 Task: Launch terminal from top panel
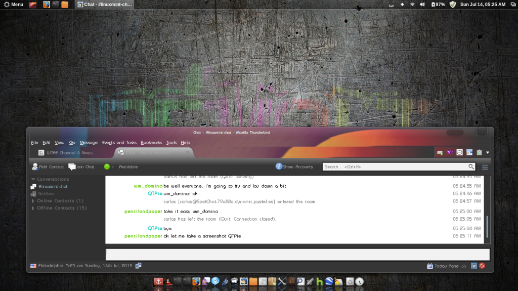pyautogui.click(x=56, y=4)
